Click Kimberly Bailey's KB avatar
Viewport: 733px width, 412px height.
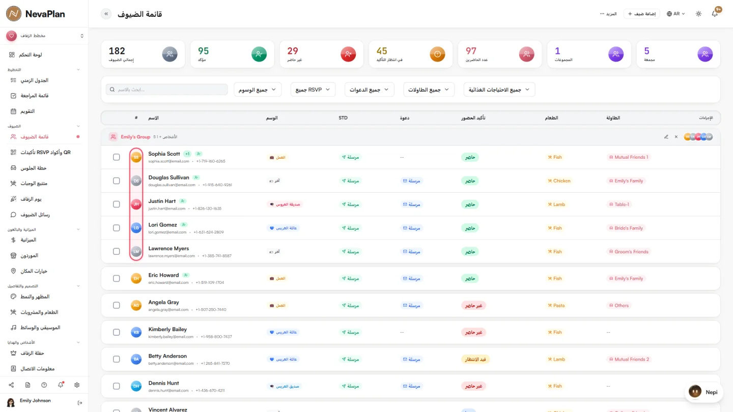coord(136,332)
